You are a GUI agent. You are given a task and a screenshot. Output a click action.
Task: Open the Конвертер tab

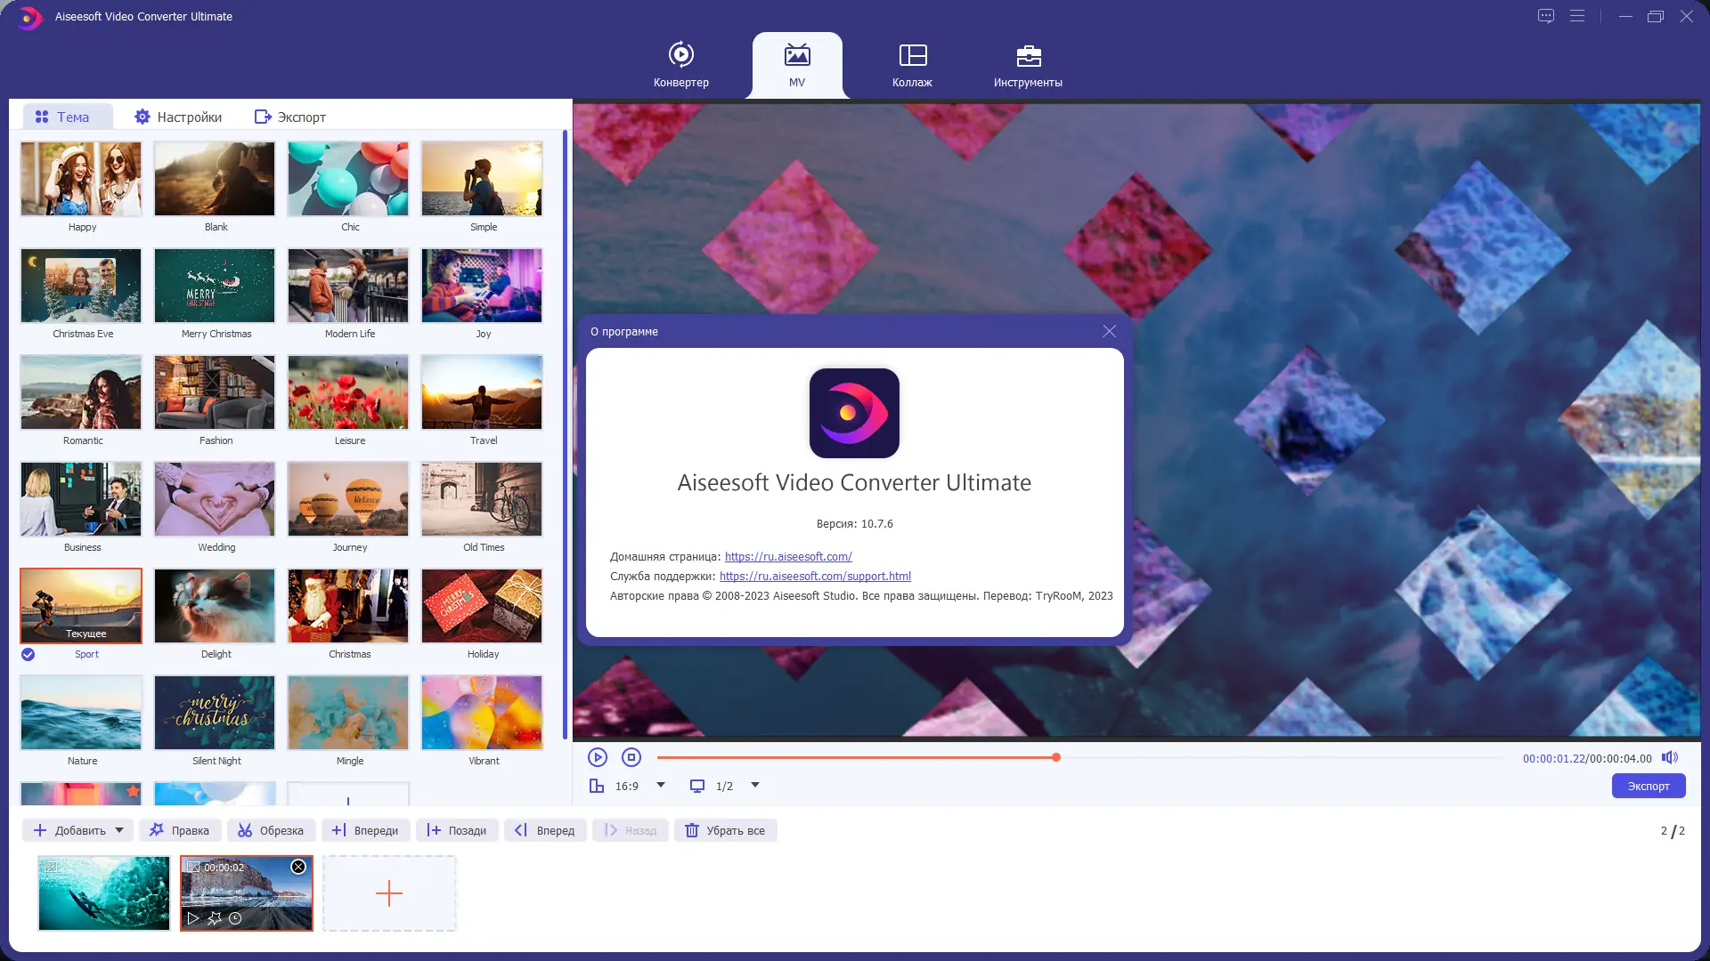[x=680, y=65]
